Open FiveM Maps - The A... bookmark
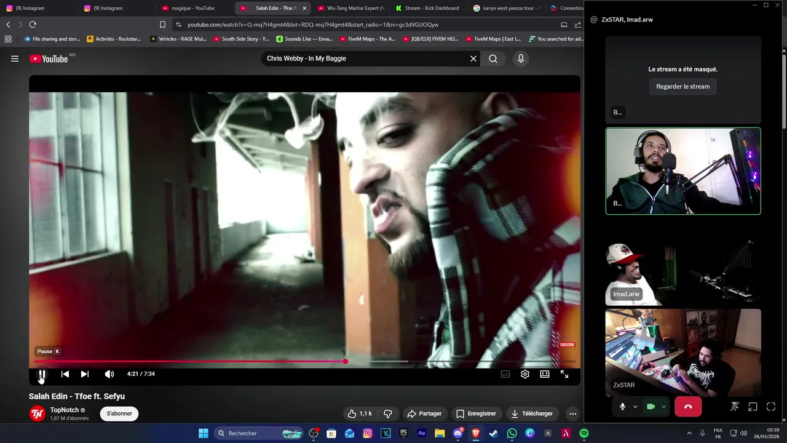This screenshot has width=787, height=443. (x=367, y=39)
